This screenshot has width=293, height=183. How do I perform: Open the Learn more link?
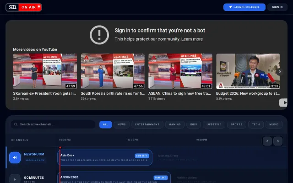(x=192, y=39)
